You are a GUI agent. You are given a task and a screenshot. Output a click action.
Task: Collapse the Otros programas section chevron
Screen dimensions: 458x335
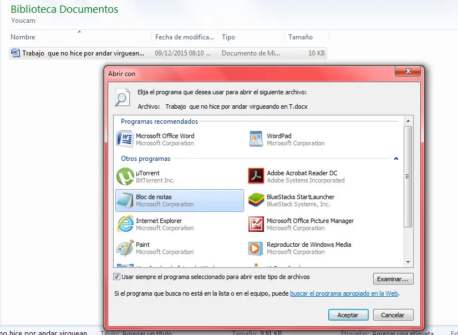396,159
